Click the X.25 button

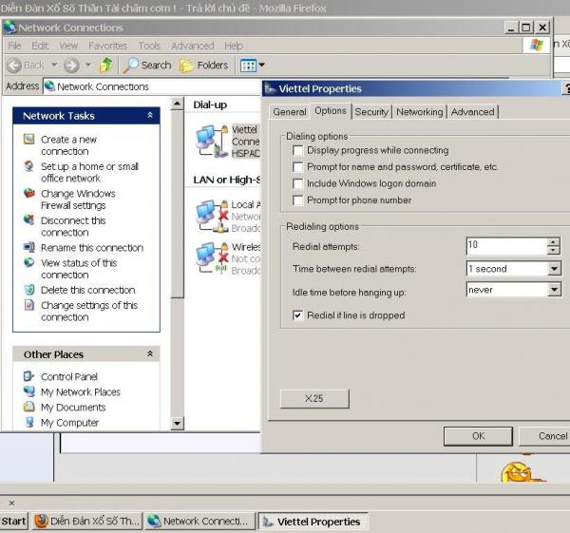click(x=314, y=399)
